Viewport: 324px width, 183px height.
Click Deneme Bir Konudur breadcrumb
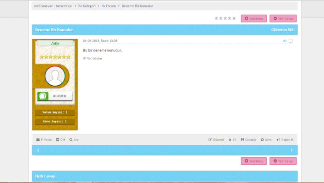pos(137,6)
